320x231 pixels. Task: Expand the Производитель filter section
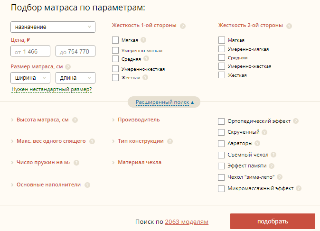coord(139,120)
